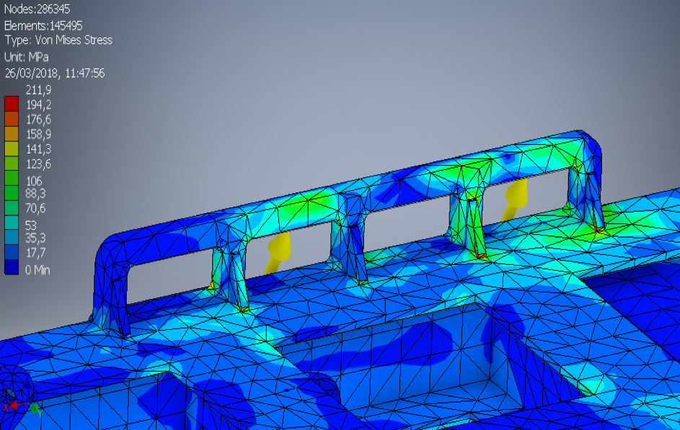Image resolution: width=680 pixels, height=430 pixels.
Task: Click the date stamp 26/03/2018, 11:47:56
Action: pyautogui.click(x=55, y=73)
